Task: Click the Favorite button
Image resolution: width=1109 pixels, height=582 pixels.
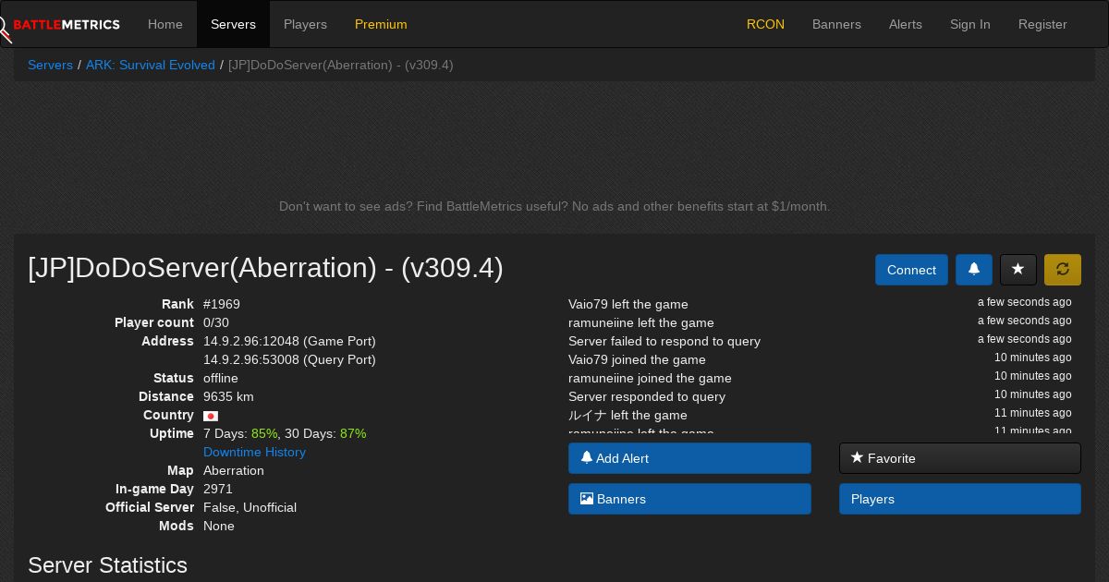Action: [960, 458]
